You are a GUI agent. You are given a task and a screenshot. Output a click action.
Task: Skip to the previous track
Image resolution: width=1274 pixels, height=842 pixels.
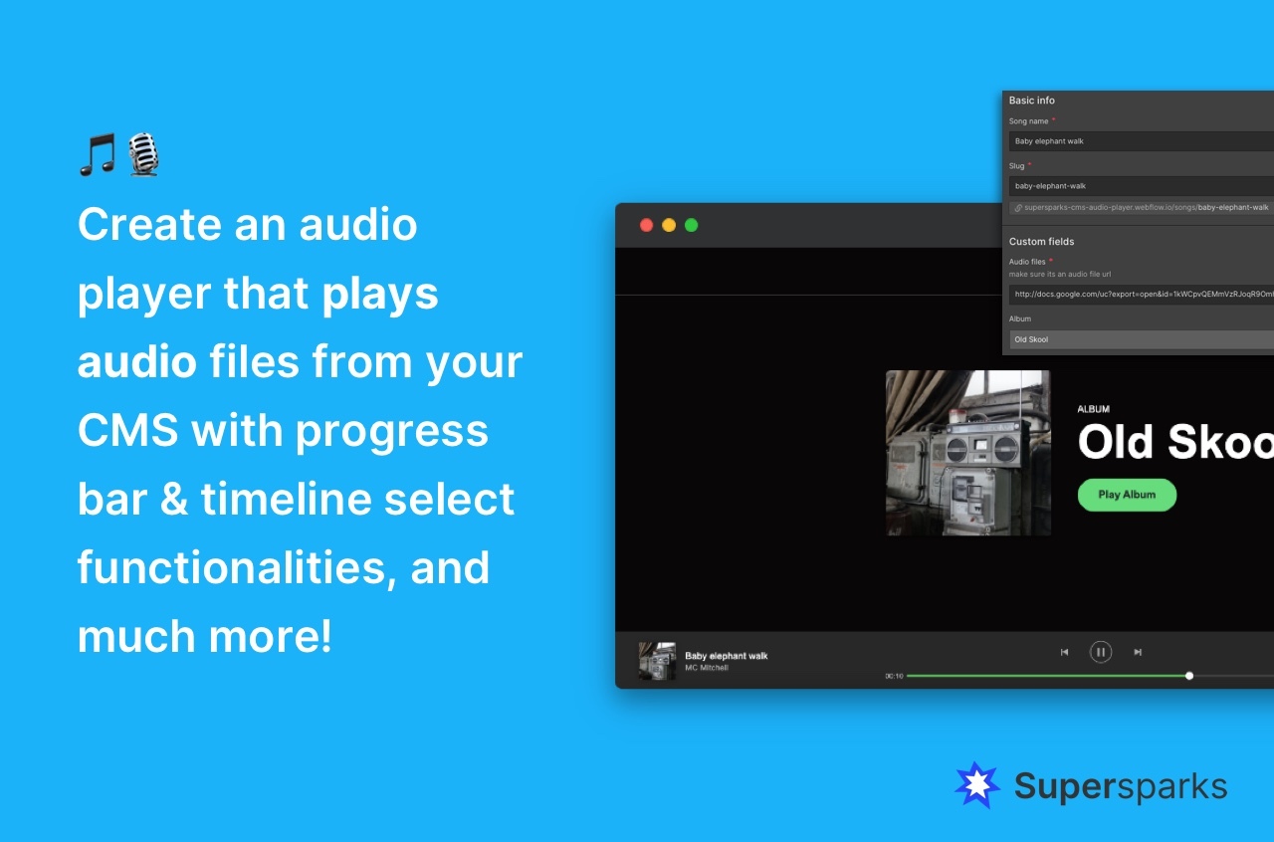(x=1064, y=652)
